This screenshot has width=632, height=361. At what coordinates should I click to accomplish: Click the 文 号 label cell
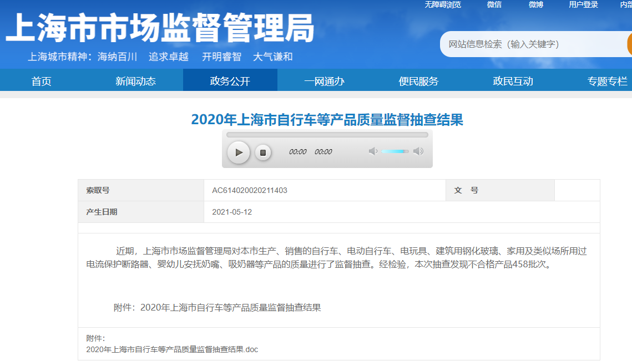[x=500, y=190]
